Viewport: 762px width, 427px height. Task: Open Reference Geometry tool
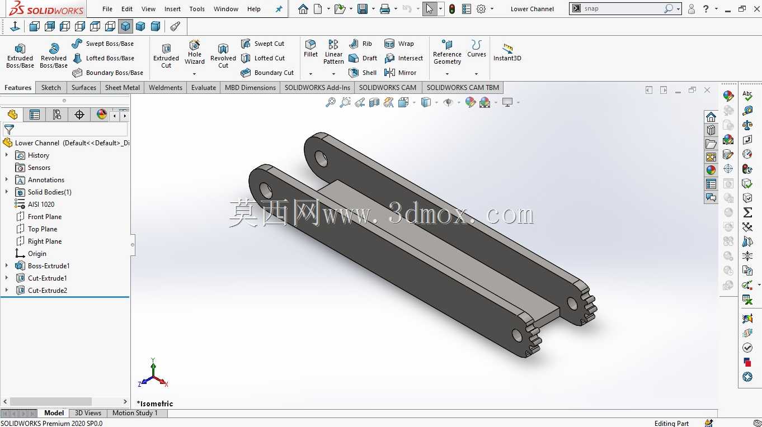tap(447, 52)
